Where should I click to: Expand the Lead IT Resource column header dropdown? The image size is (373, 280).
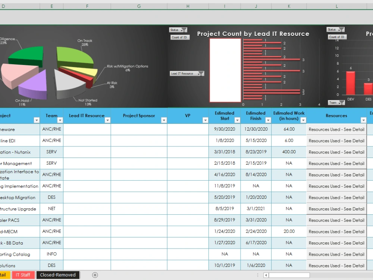[x=108, y=119]
